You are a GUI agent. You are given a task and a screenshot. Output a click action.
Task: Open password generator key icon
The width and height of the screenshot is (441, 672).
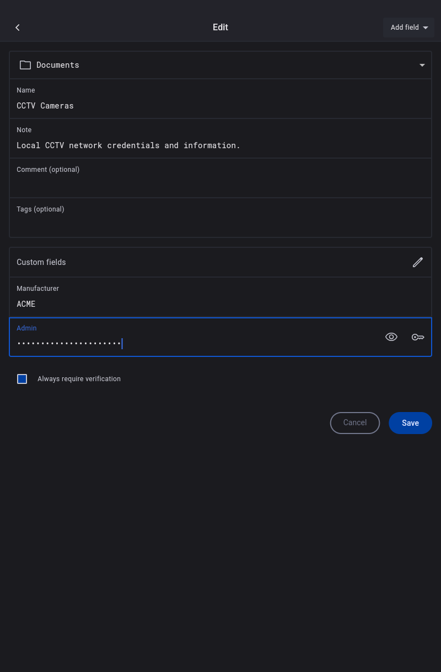coord(418,337)
